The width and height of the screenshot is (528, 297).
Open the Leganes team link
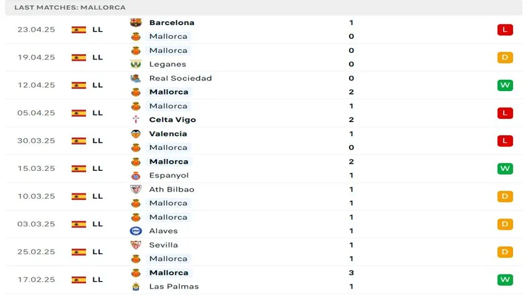[168, 64]
